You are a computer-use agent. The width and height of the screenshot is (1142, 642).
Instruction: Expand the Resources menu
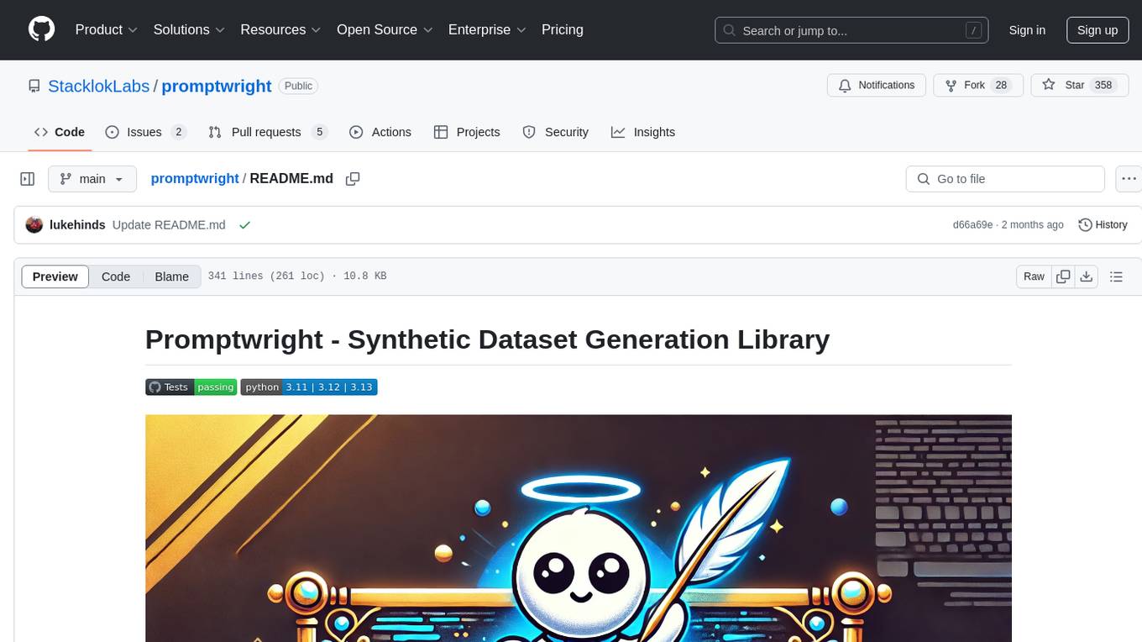pos(280,29)
